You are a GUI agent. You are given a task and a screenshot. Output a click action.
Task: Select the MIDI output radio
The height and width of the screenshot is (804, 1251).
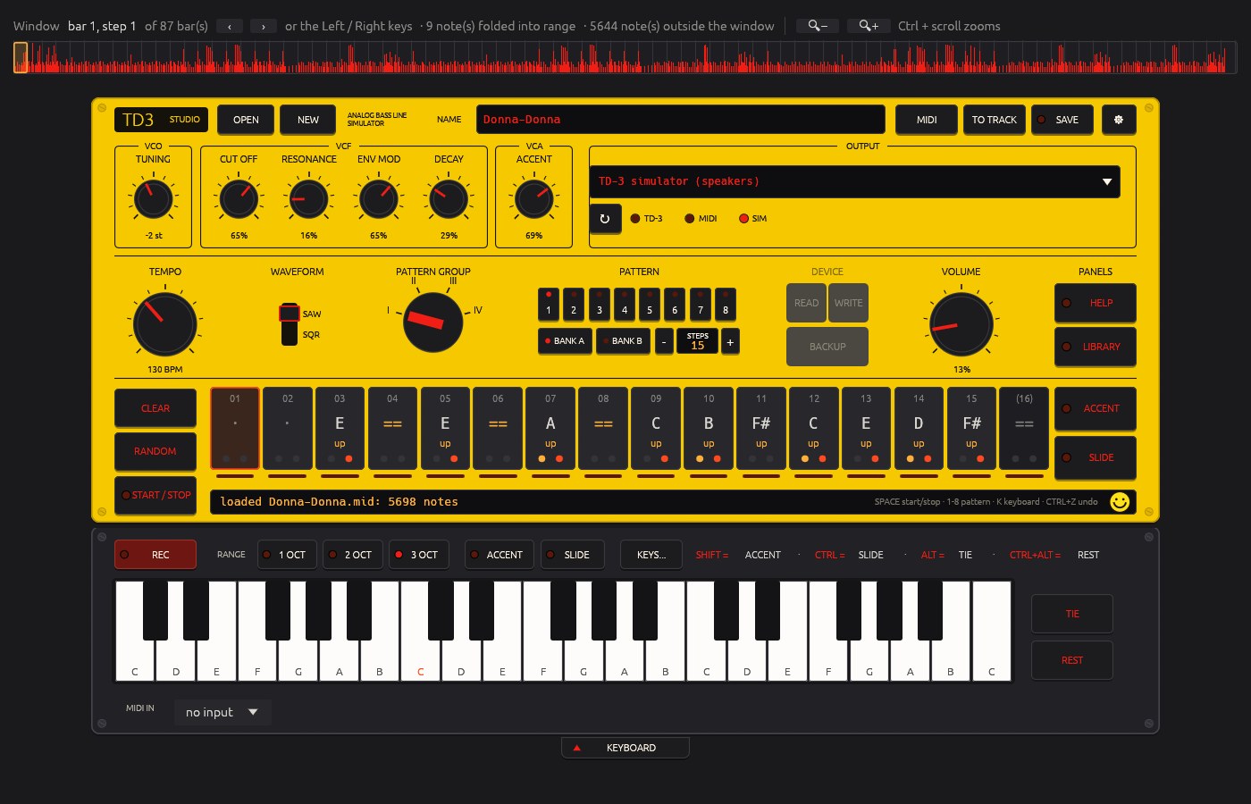pyautogui.click(x=701, y=218)
